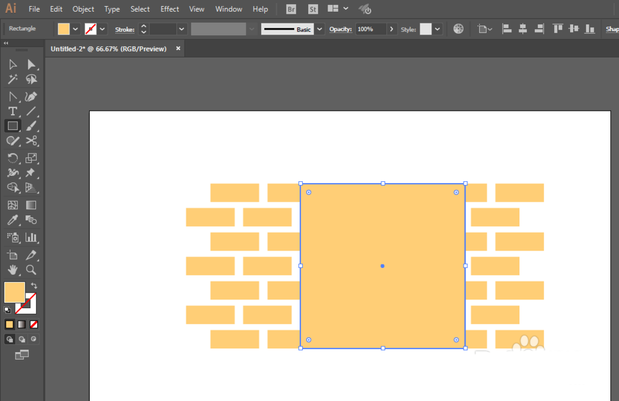Select the Width warp tool

click(12, 173)
